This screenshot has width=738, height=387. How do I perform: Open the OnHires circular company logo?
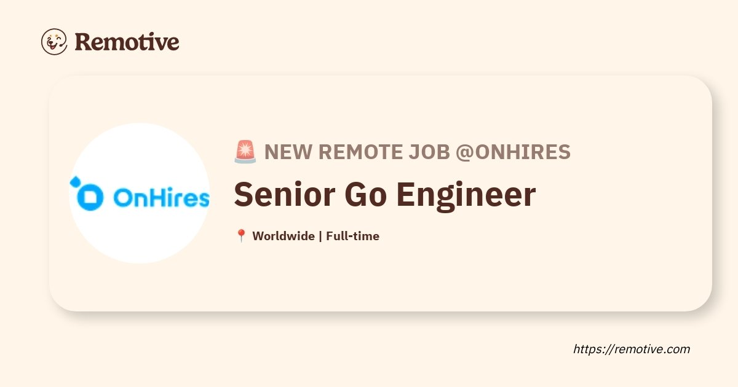pos(139,193)
